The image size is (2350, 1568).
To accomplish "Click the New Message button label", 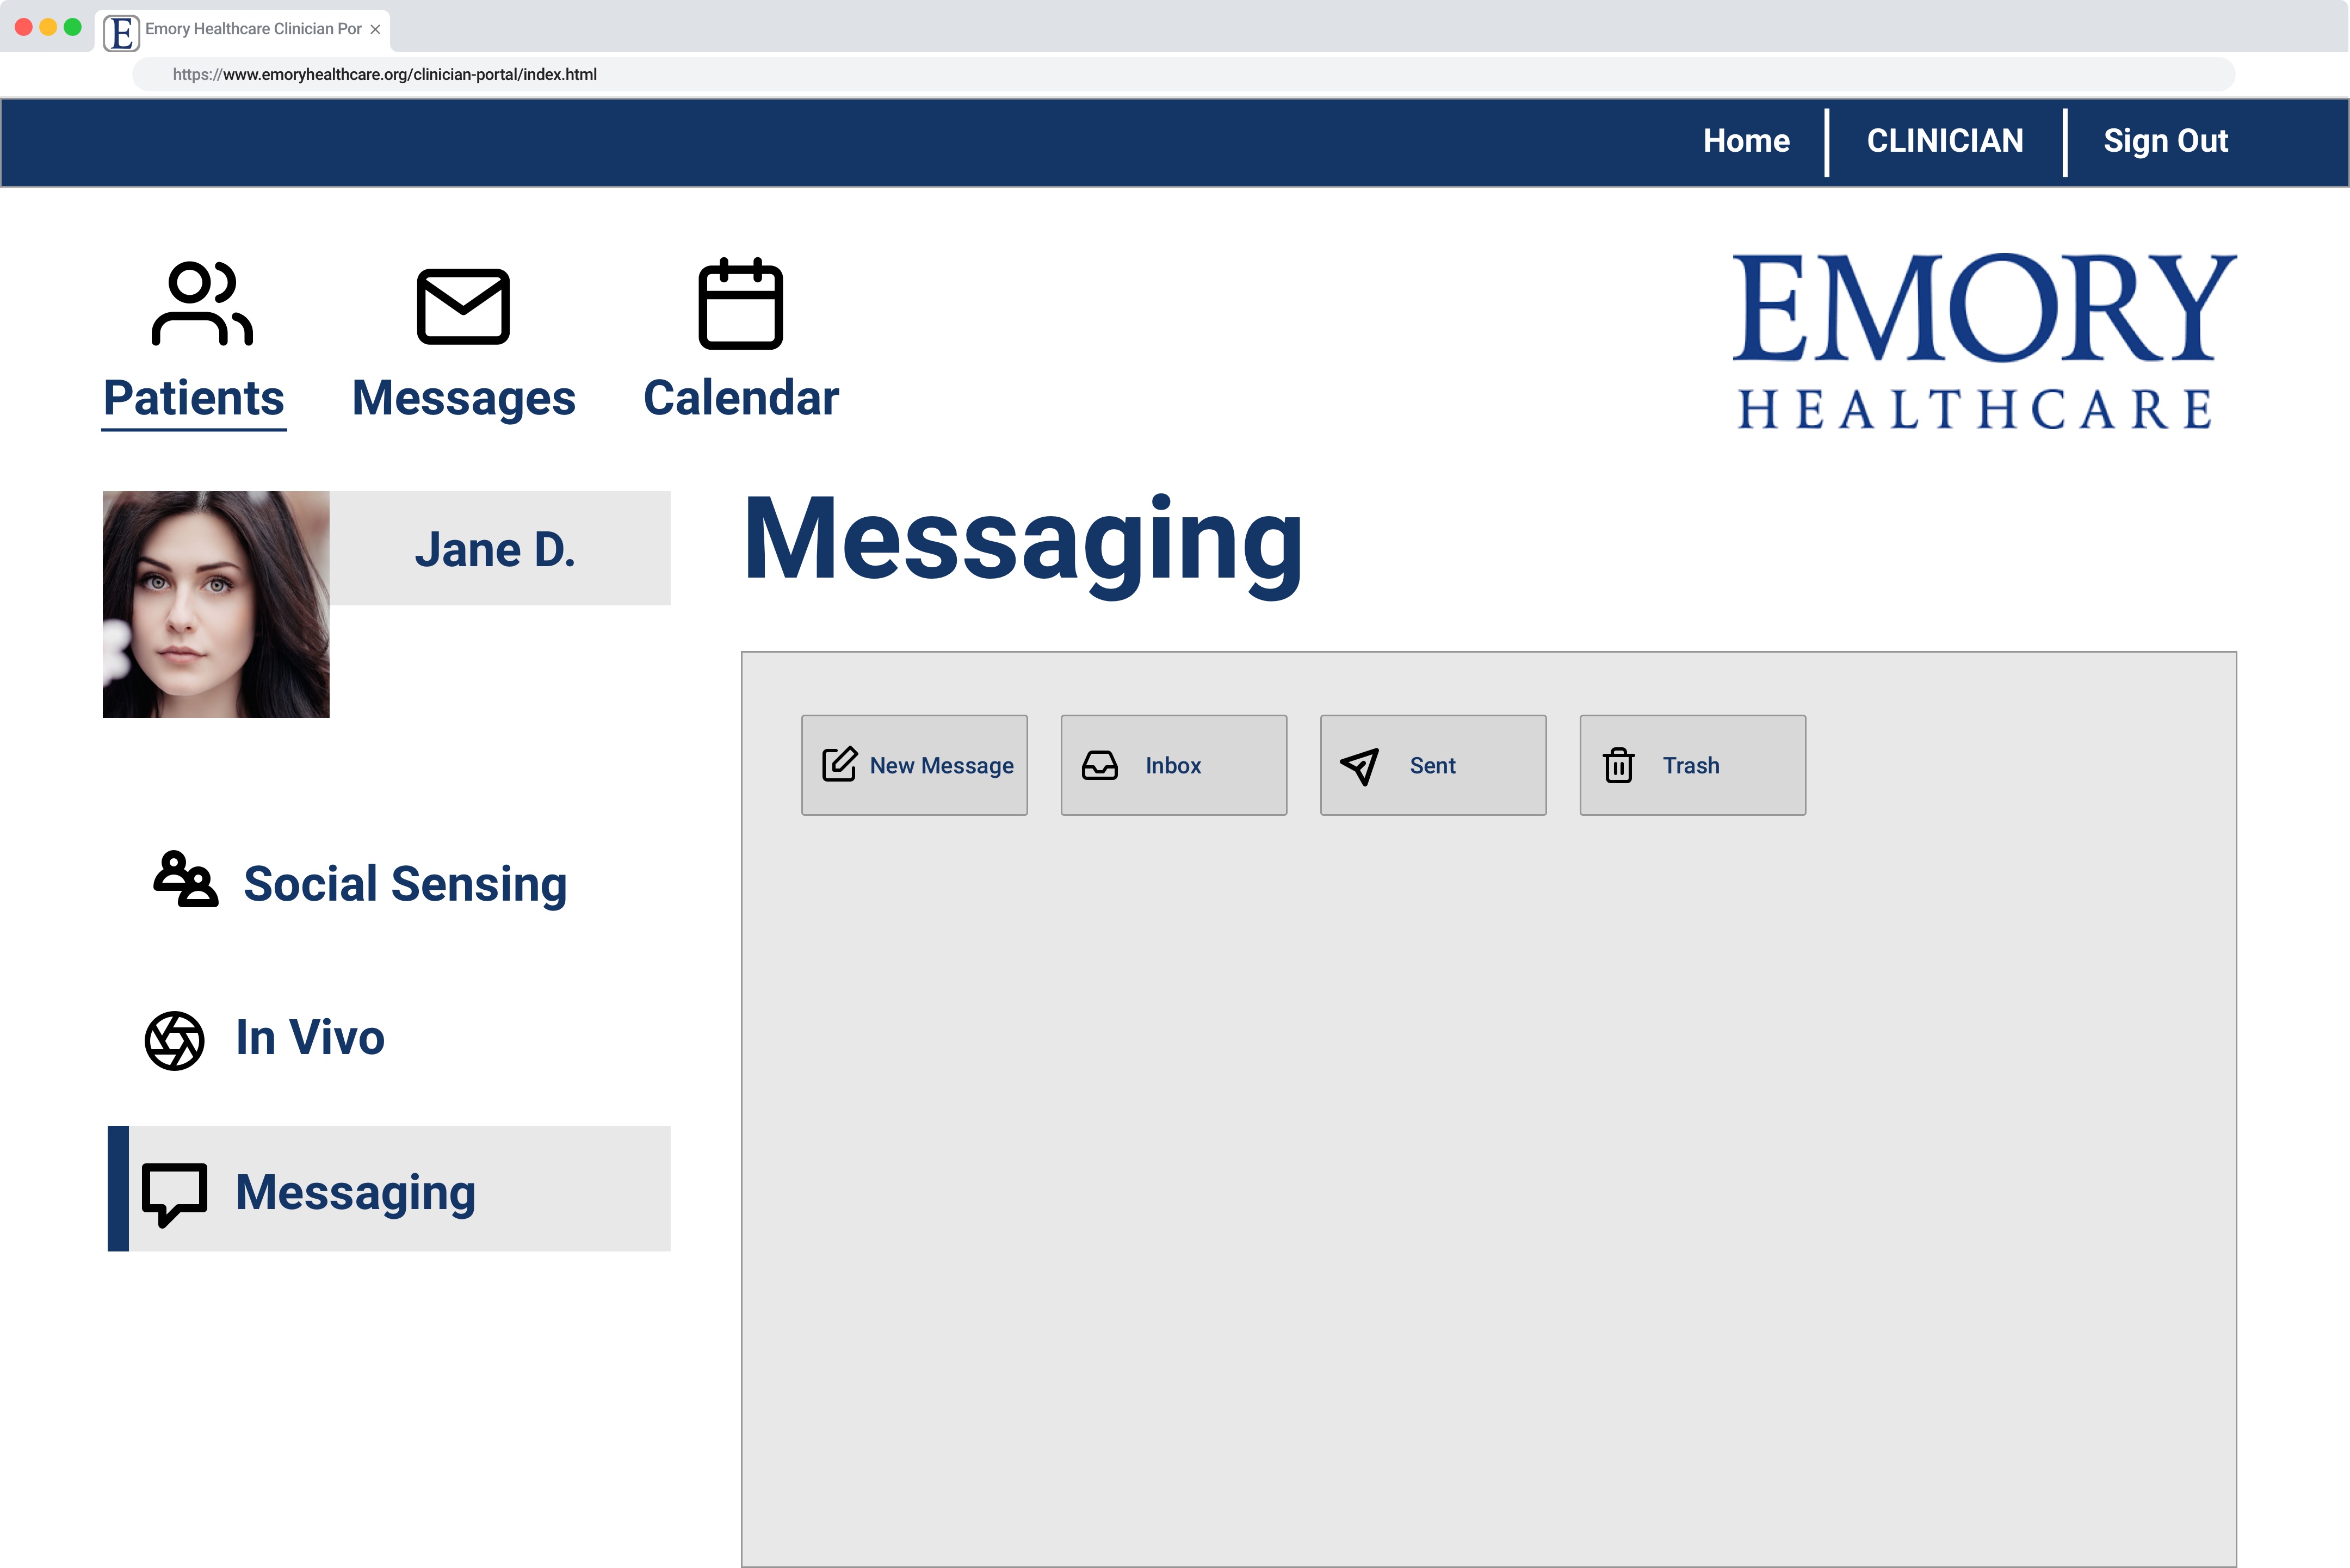I will (x=942, y=766).
